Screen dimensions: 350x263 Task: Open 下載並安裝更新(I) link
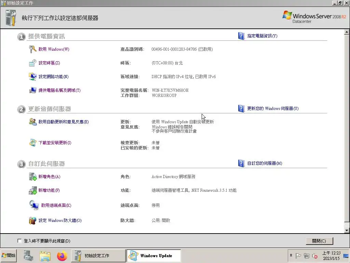click(x=55, y=143)
